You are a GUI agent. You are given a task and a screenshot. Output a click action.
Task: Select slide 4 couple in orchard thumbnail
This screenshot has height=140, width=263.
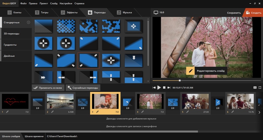tap(150, 101)
